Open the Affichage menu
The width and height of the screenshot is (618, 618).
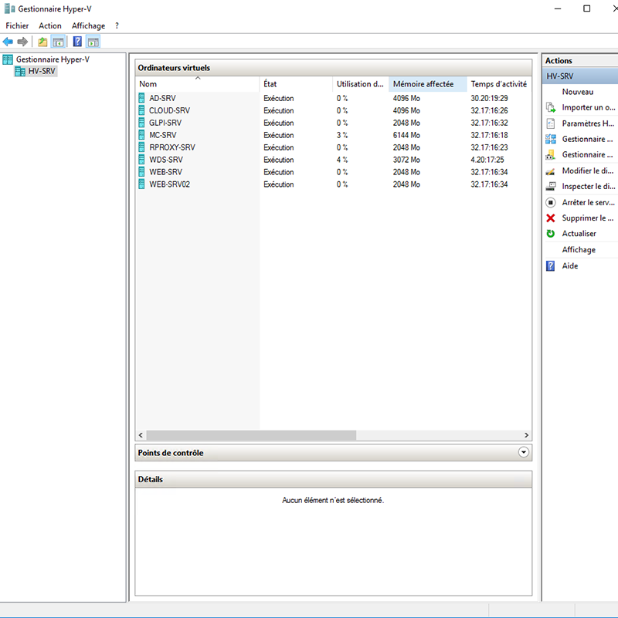pyautogui.click(x=88, y=25)
